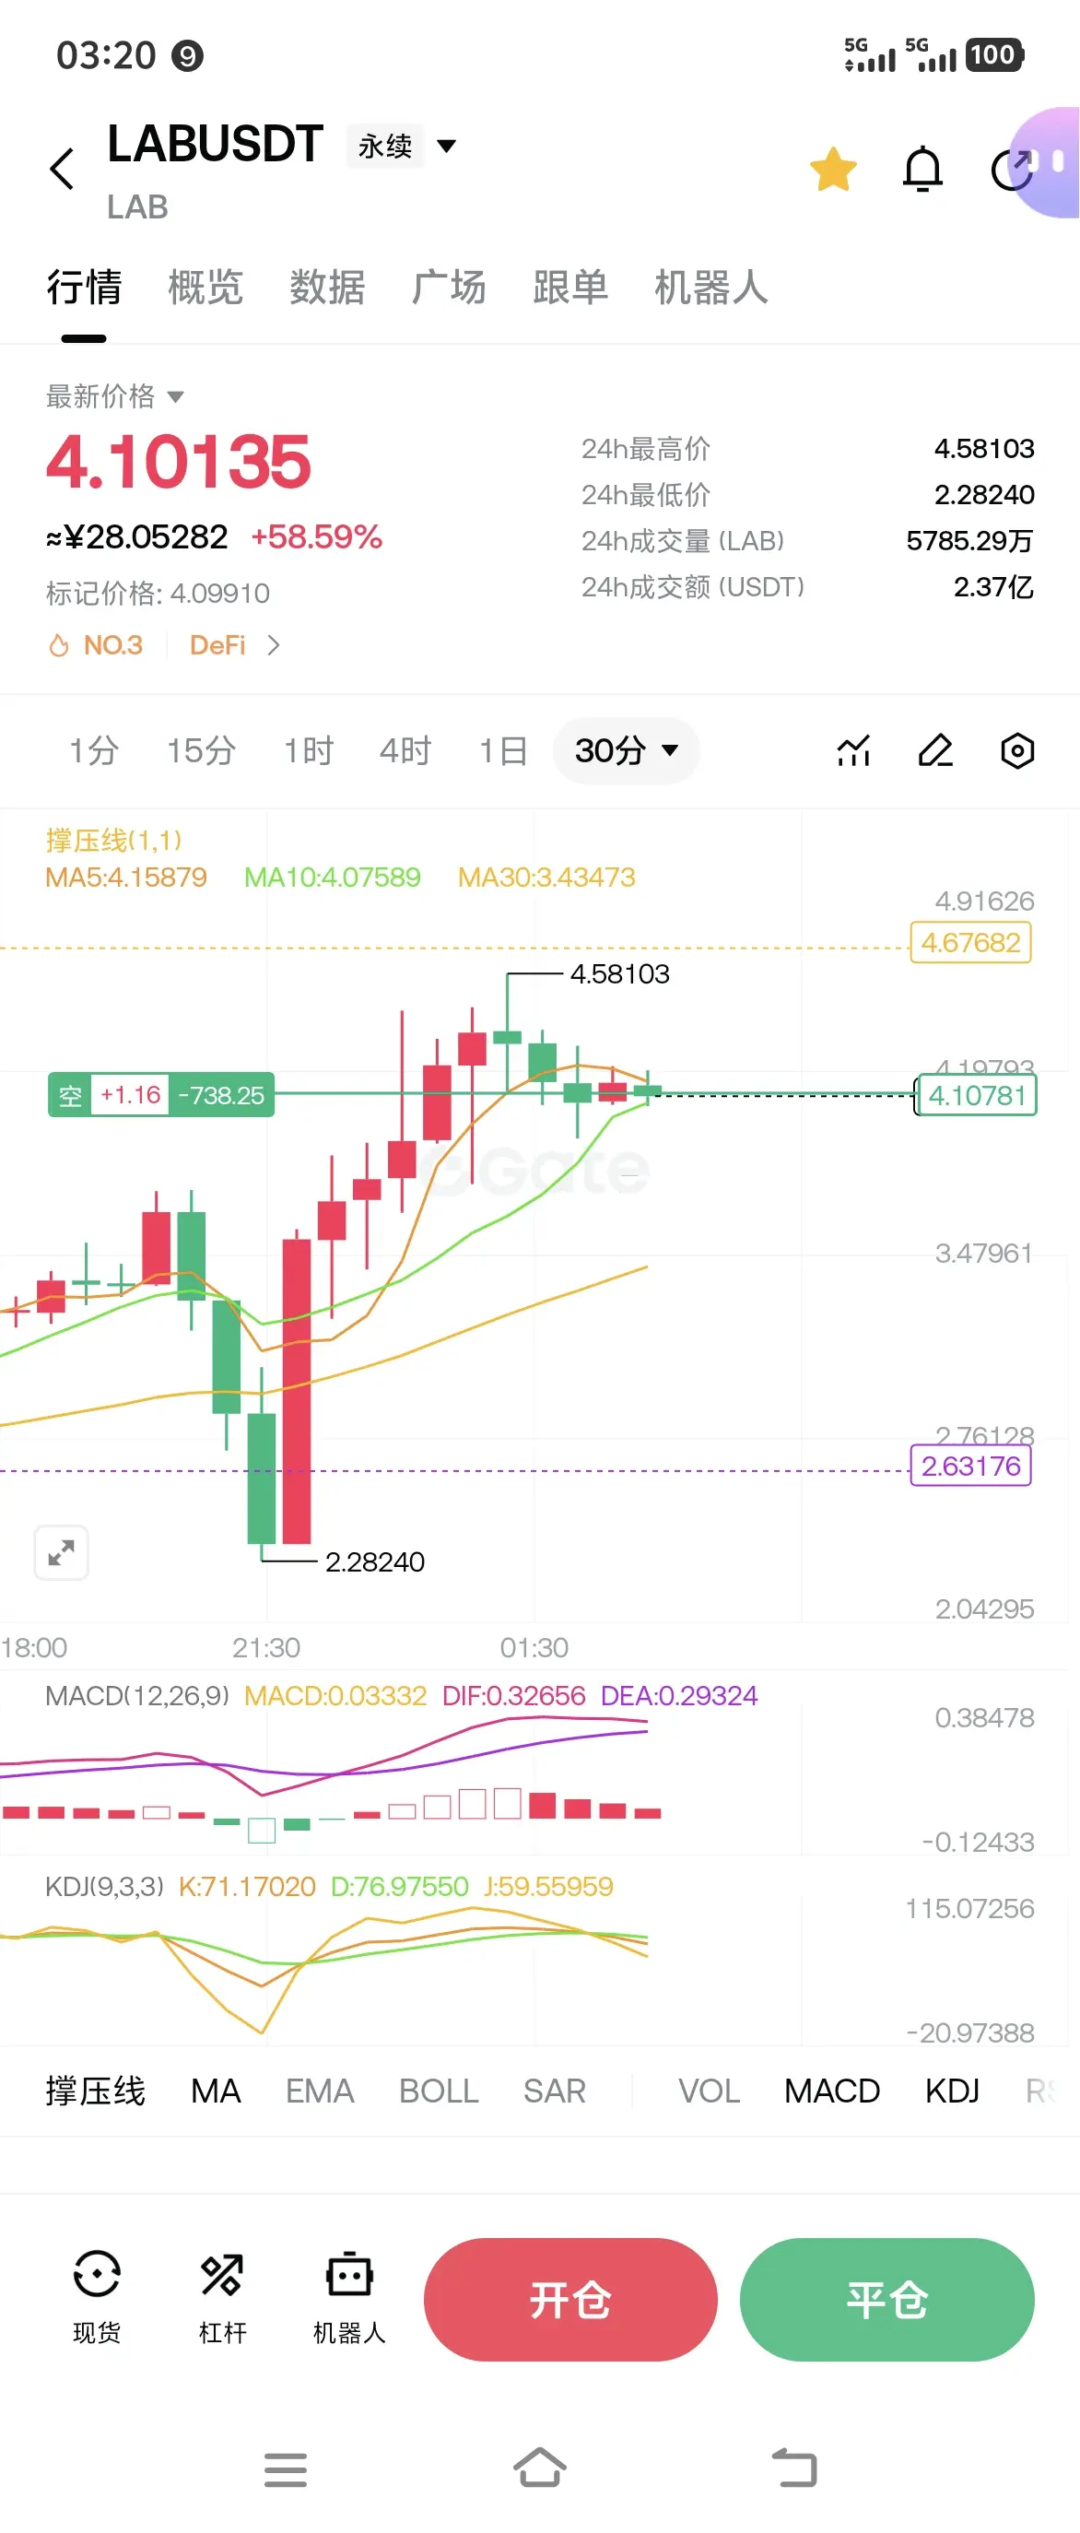Tap the 标记价格: 4.09910 text
The image size is (1080, 2533).
pyautogui.click(x=158, y=593)
